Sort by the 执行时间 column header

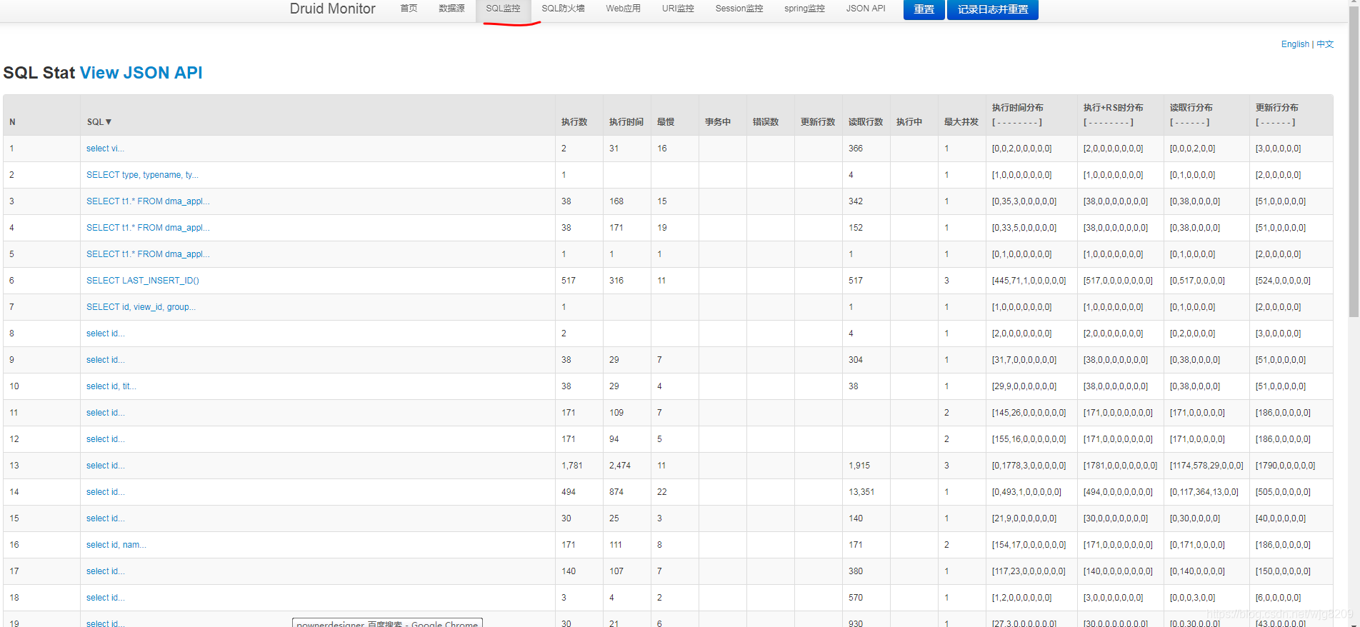tap(626, 122)
